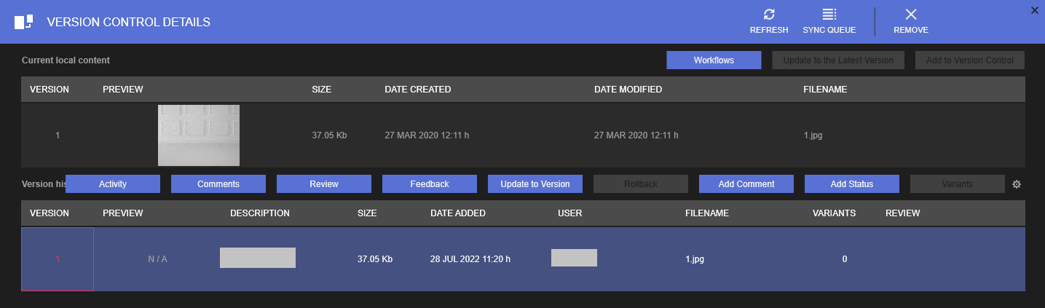Open the Workflows button
Viewport: 1045px width, 308px height.
coord(714,60)
